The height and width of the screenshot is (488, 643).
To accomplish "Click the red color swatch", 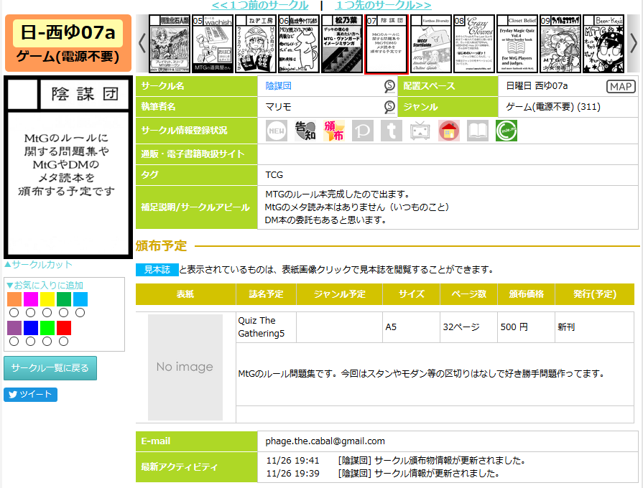I will [x=64, y=328].
